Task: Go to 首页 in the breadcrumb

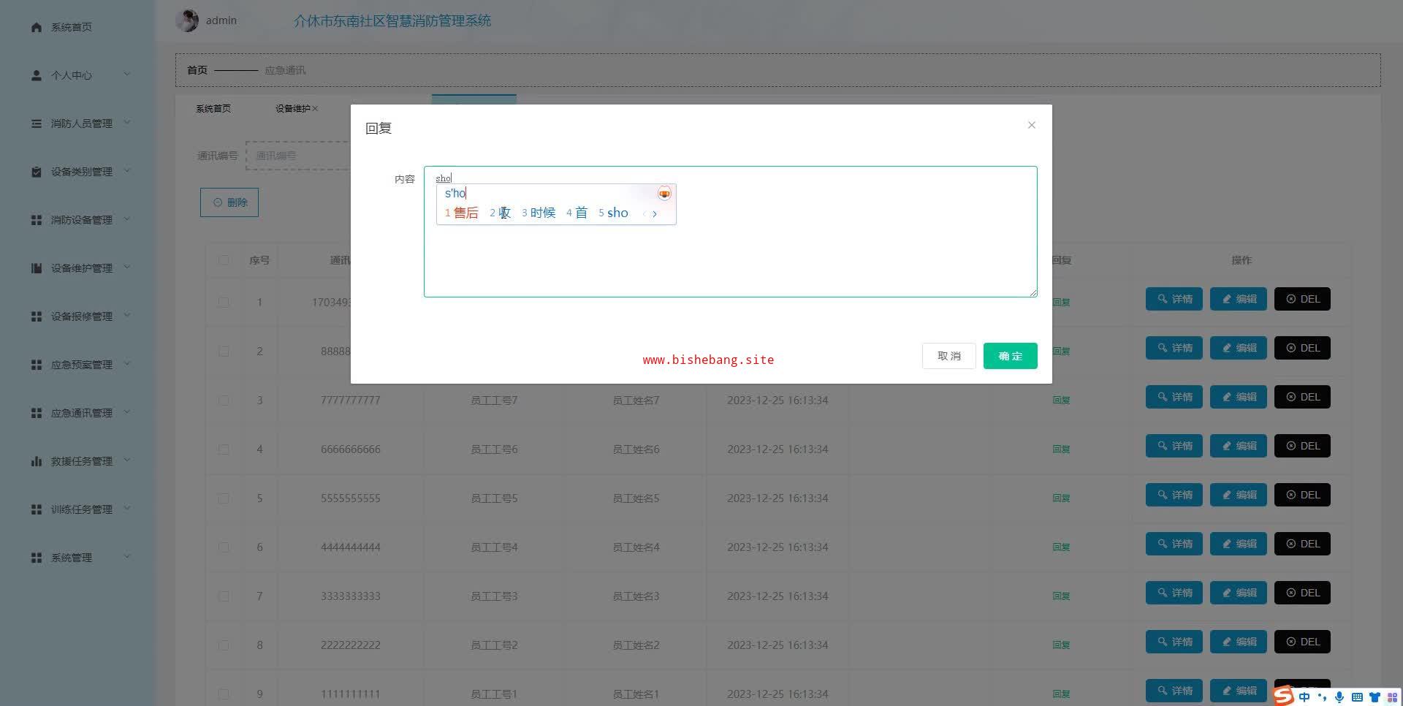Action: 197,70
